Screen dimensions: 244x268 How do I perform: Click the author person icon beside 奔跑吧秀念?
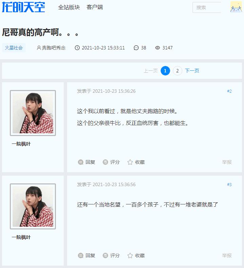point(39,48)
